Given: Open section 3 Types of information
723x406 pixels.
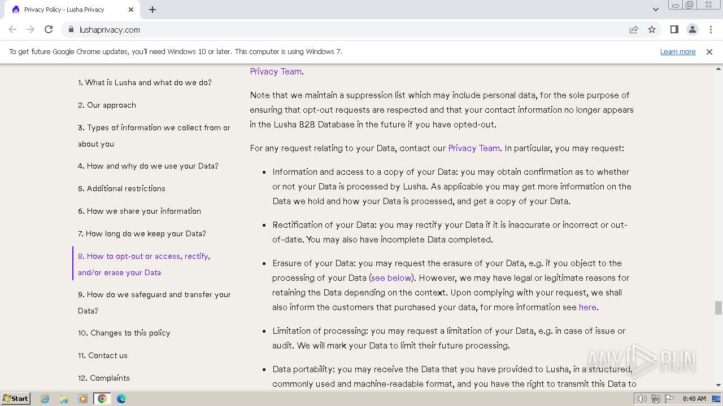Looking at the screenshot, I should [154, 136].
